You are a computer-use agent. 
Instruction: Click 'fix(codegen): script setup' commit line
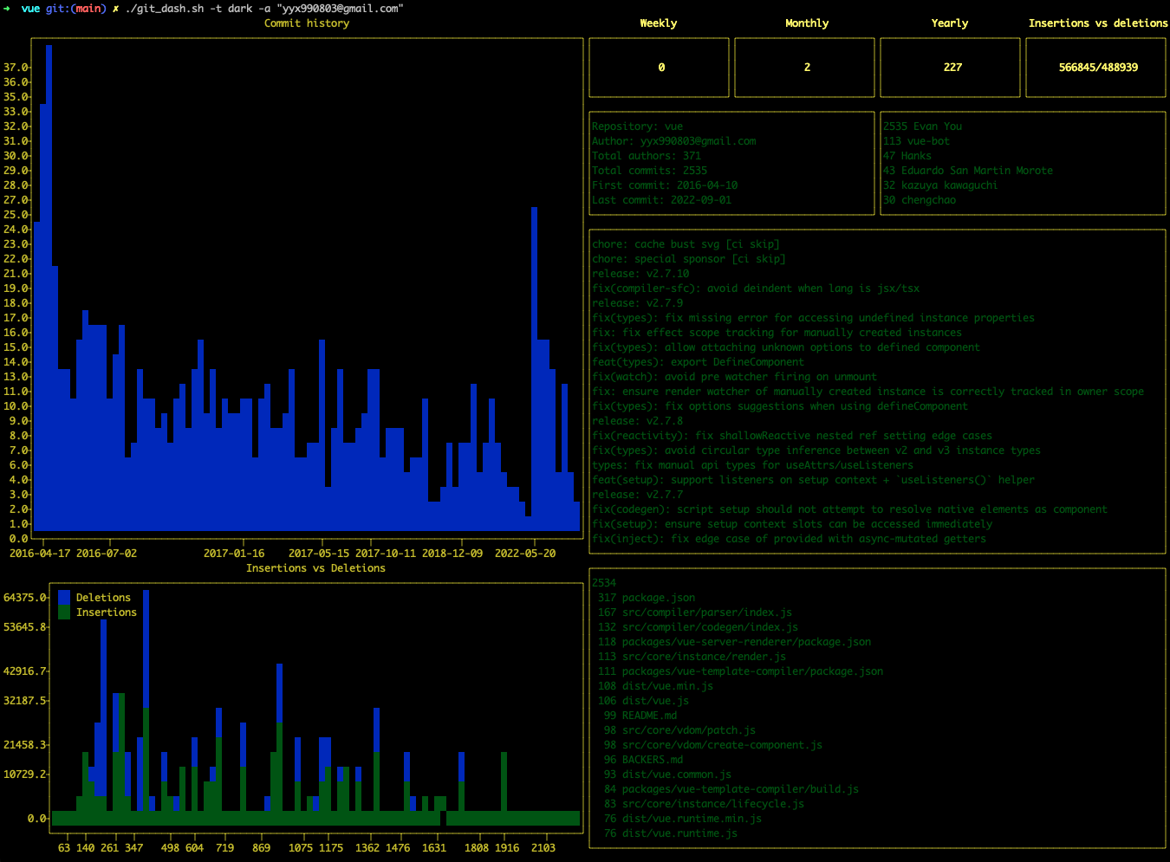click(x=849, y=509)
